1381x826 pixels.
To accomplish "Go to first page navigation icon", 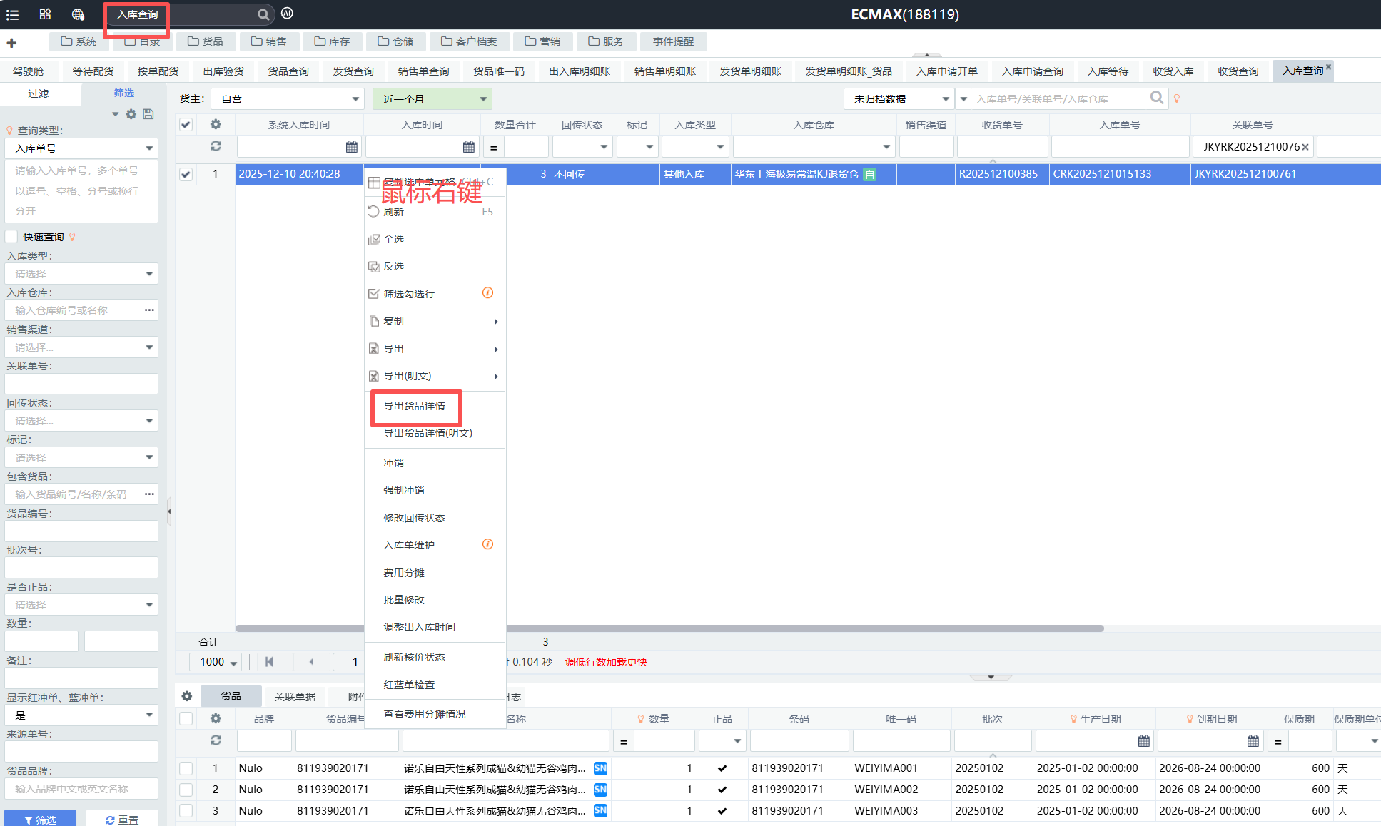I will coord(269,662).
